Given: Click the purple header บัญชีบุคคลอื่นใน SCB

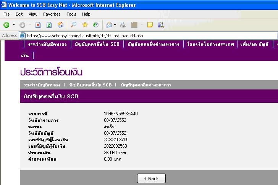Looking at the screenshot, I should [51, 96].
